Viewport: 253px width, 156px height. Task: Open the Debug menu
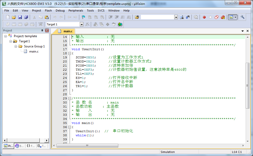tap(60, 11)
